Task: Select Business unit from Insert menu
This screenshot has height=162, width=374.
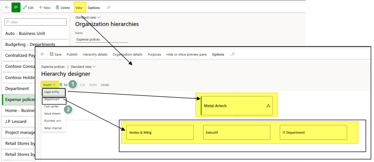Action: pos(53,121)
